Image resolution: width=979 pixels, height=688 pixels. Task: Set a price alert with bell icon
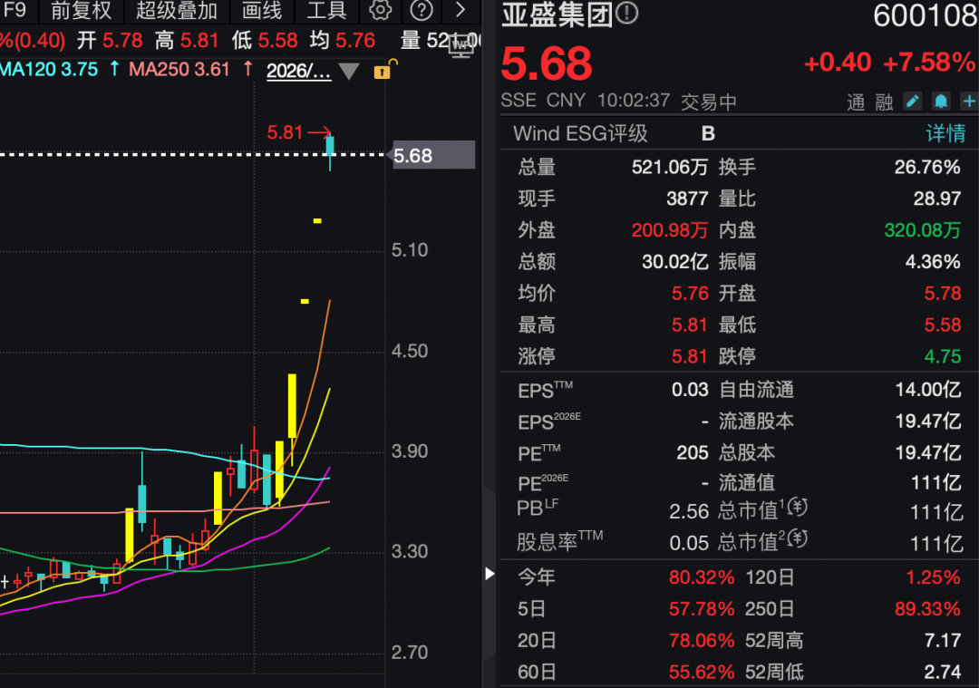click(941, 102)
